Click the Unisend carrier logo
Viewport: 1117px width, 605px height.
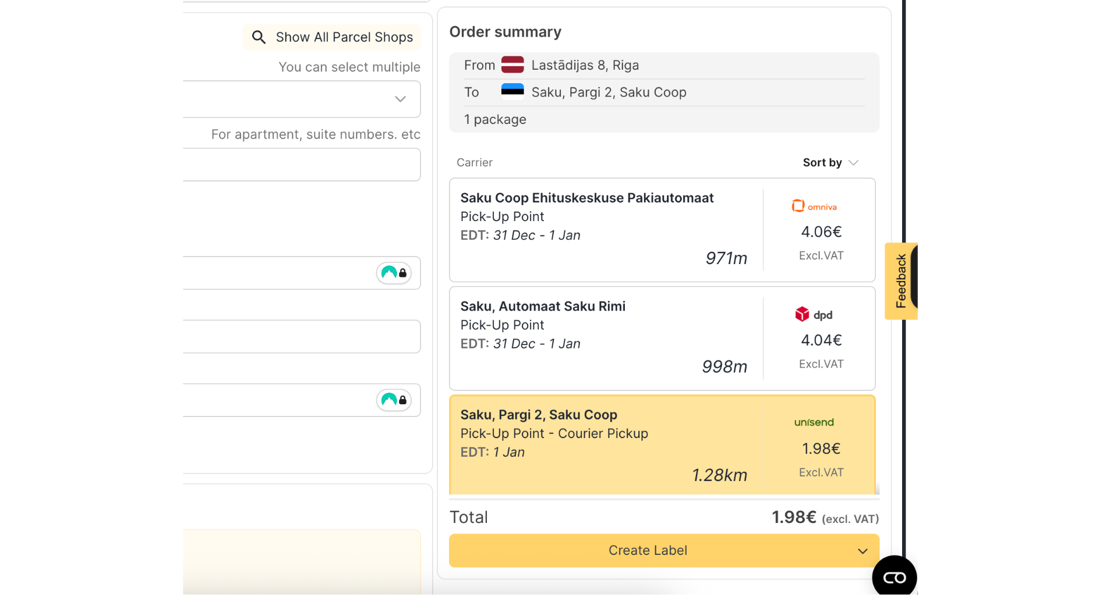coord(814,422)
